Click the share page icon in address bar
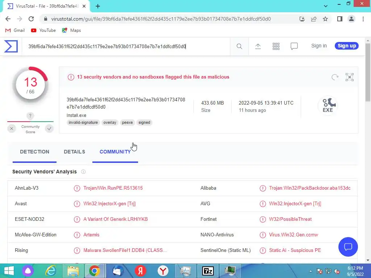 click(x=314, y=19)
